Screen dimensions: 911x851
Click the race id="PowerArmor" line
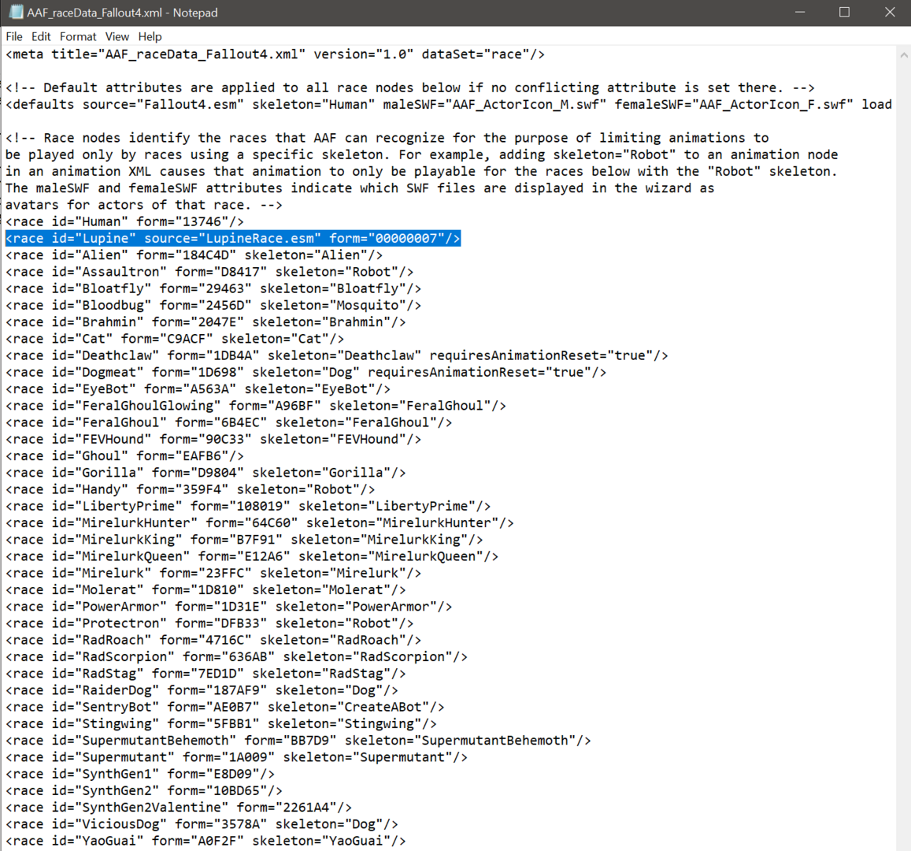coord(229,607)
